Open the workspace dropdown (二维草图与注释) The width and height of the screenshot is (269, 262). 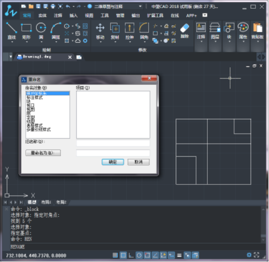(x=118, y=6)
